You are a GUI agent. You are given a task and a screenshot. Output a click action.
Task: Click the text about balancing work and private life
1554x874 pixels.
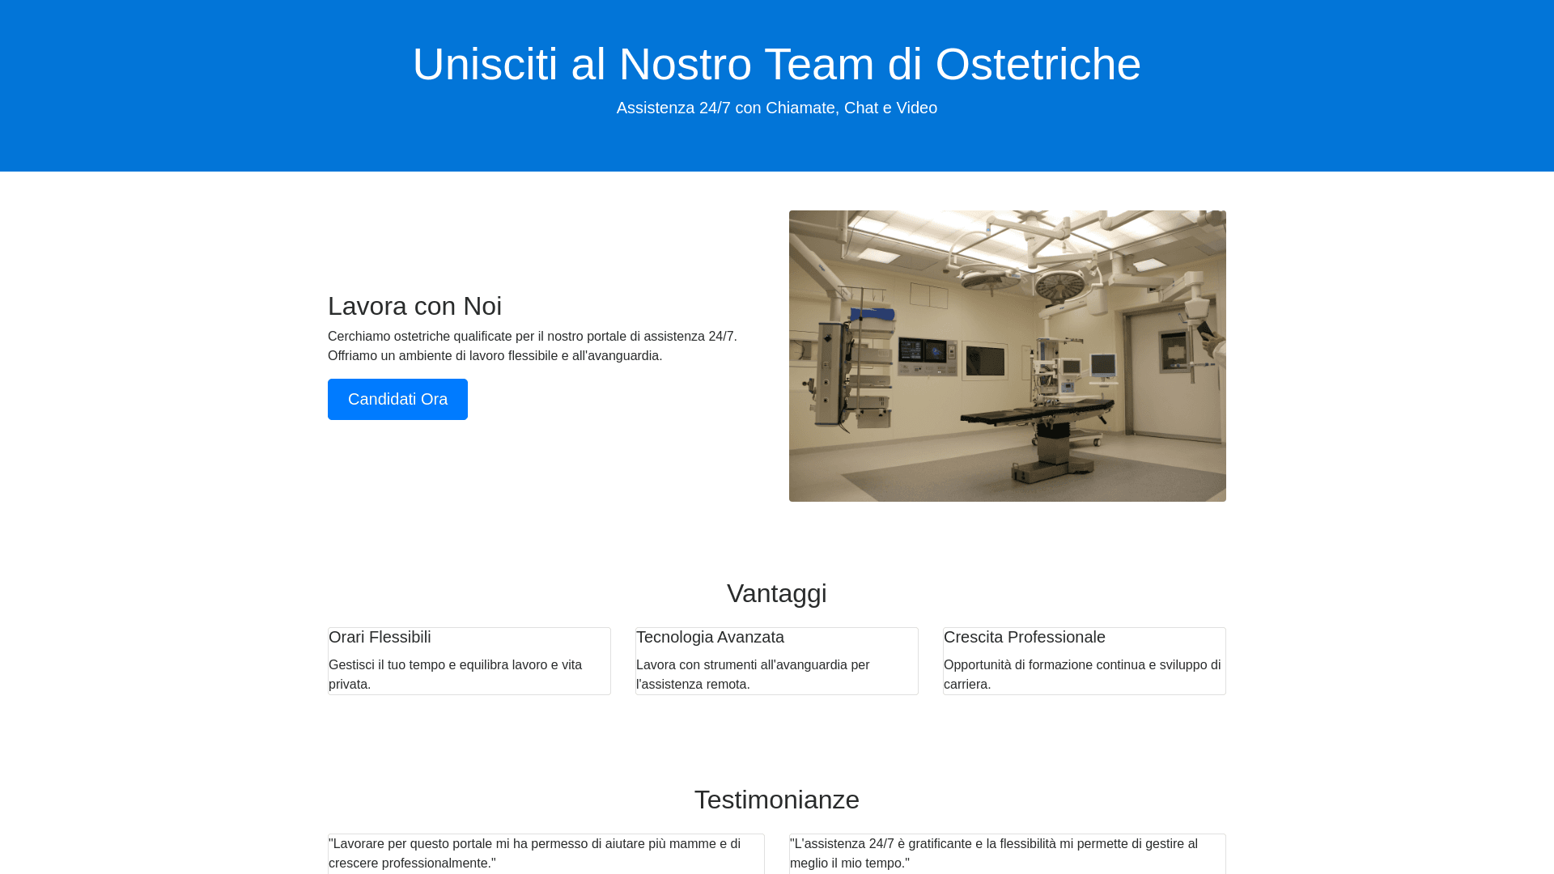pyautogui.click(x=455, y=674)
